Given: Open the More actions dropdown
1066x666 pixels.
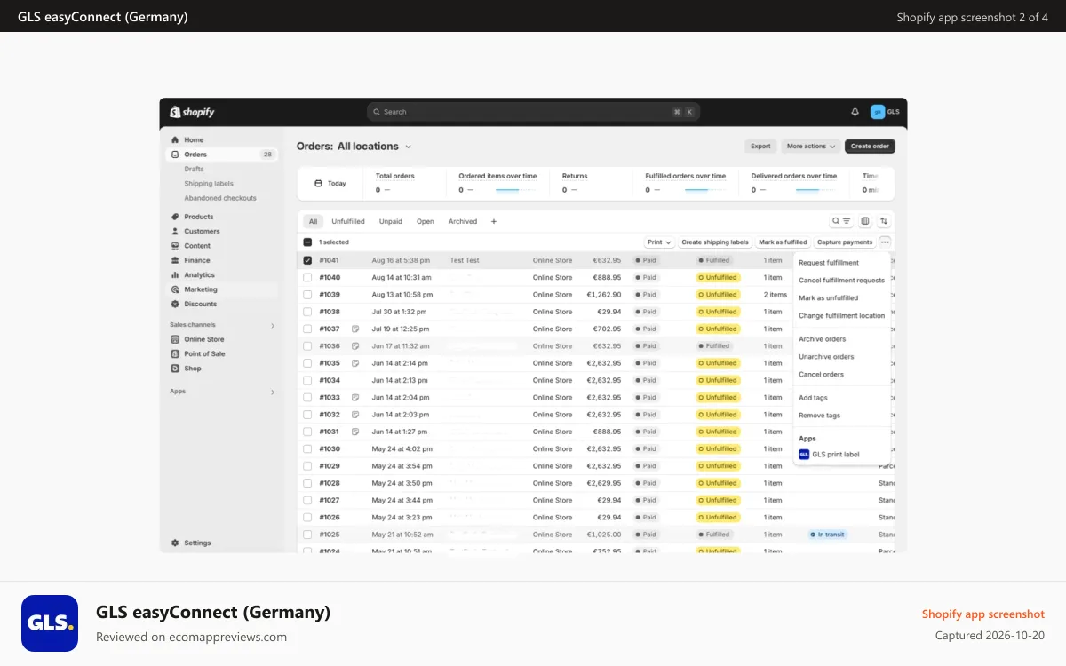Looking at the screenshot, I should [810, 147].
